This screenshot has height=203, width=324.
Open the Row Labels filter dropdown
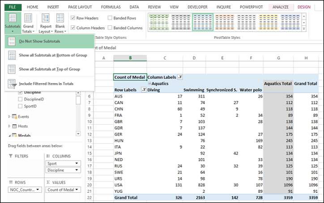(144, 90)
